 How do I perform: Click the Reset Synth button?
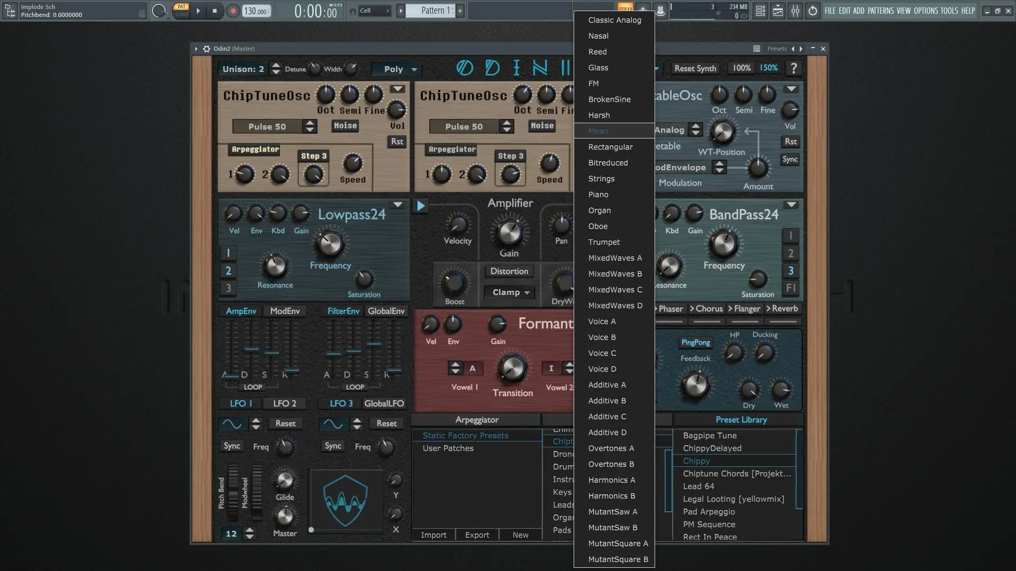click(695, 68)
